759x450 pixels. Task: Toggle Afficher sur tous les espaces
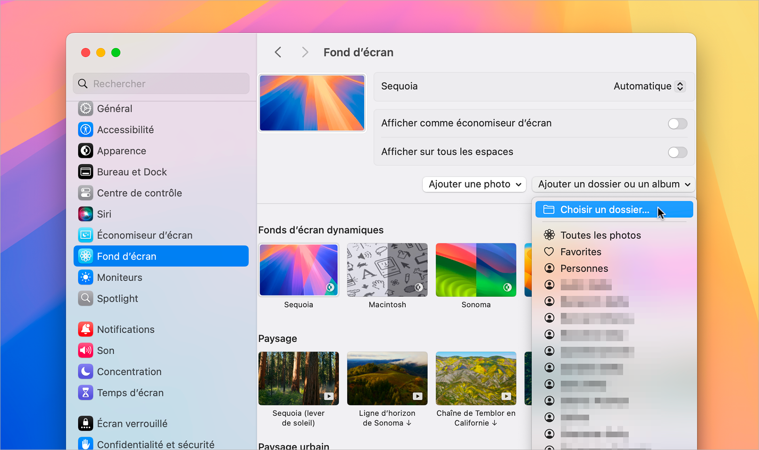[x=677, y=152]
